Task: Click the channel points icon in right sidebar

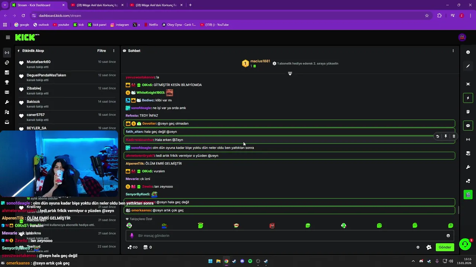Action: click(x=468, y=181)
